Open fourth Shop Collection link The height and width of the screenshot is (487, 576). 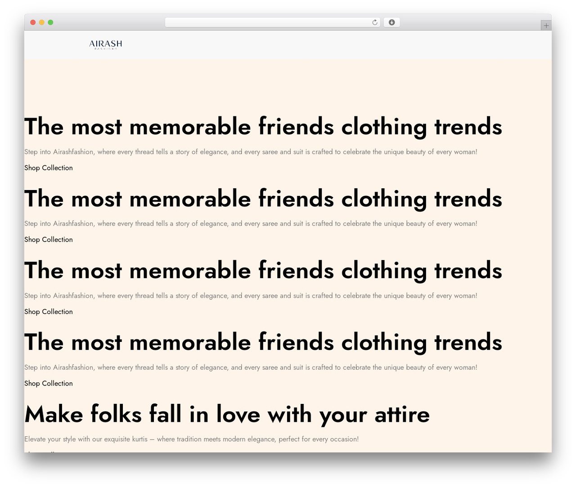pyautogui.click(x=49, y=383)
